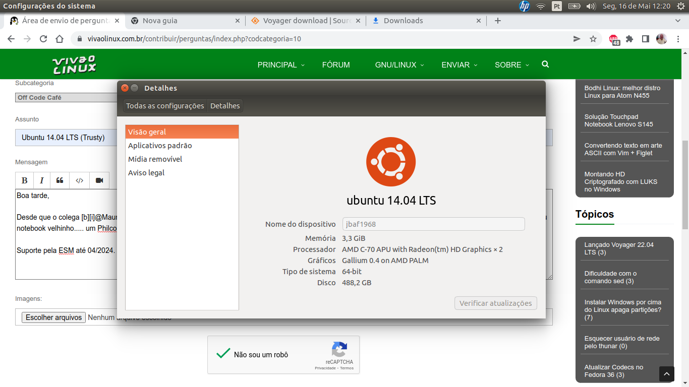
Task: Click the browser back arrow
Action: coord(11,39)
